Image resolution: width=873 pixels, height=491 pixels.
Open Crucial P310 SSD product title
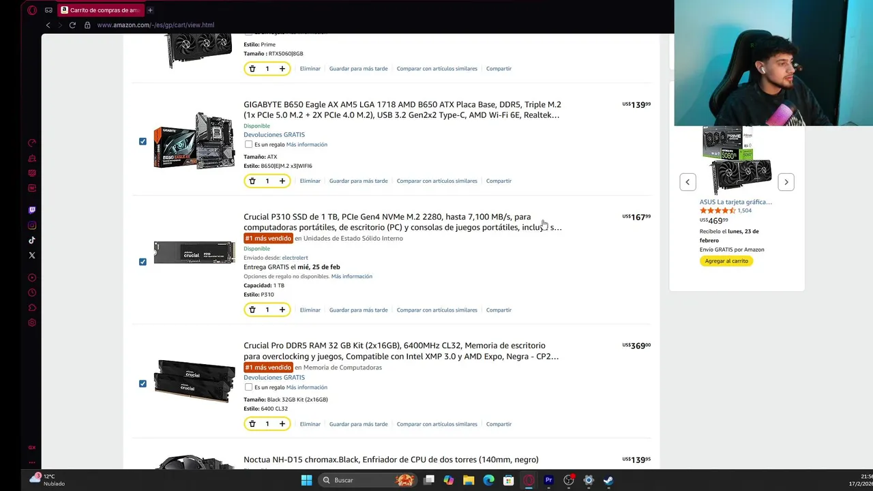click(402, 222)
